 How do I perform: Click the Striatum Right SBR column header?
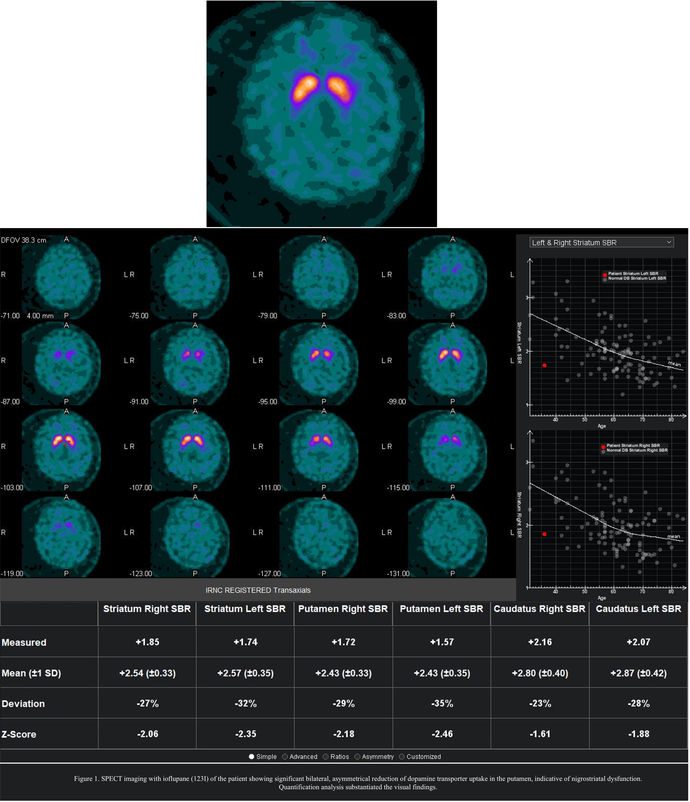pos(147,609)
